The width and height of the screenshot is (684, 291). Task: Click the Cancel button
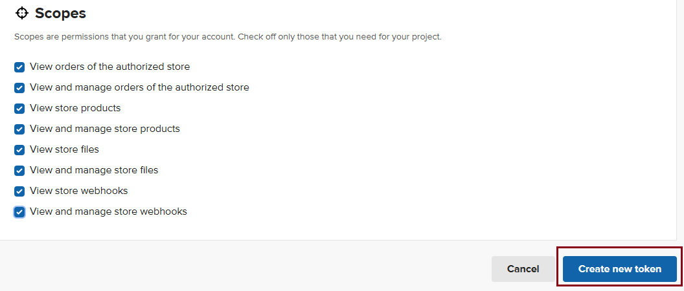tap(523, 269)
